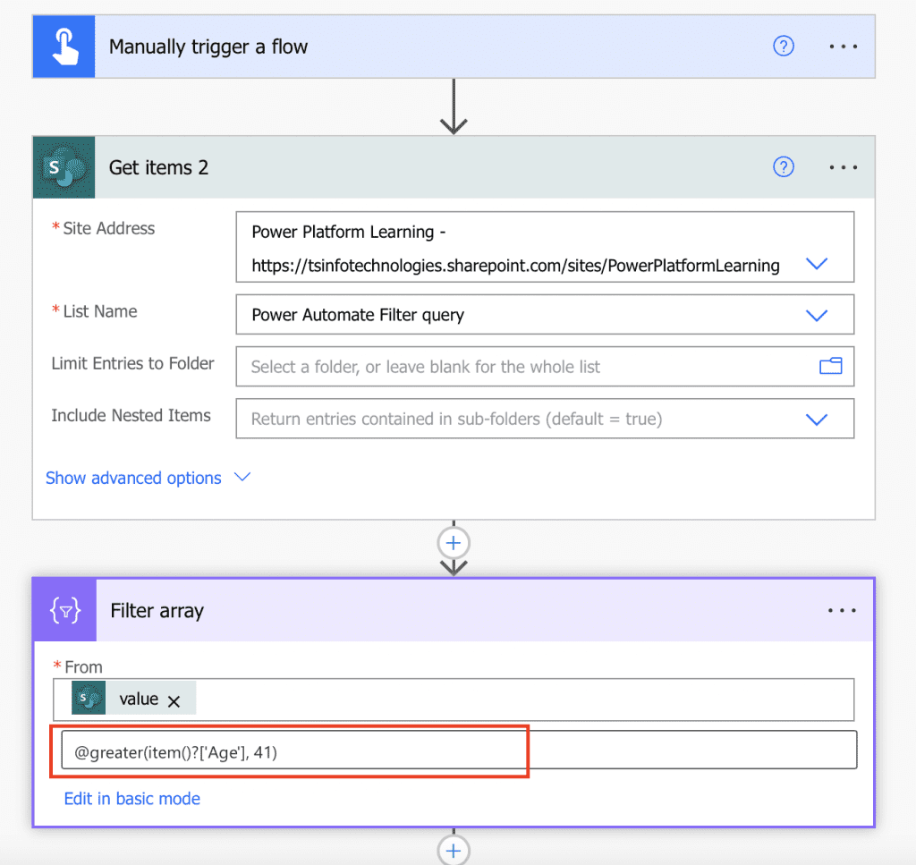The image size is (916, 865).
Task: Click the Manually trigger a flow title
Action: (208, 47)
